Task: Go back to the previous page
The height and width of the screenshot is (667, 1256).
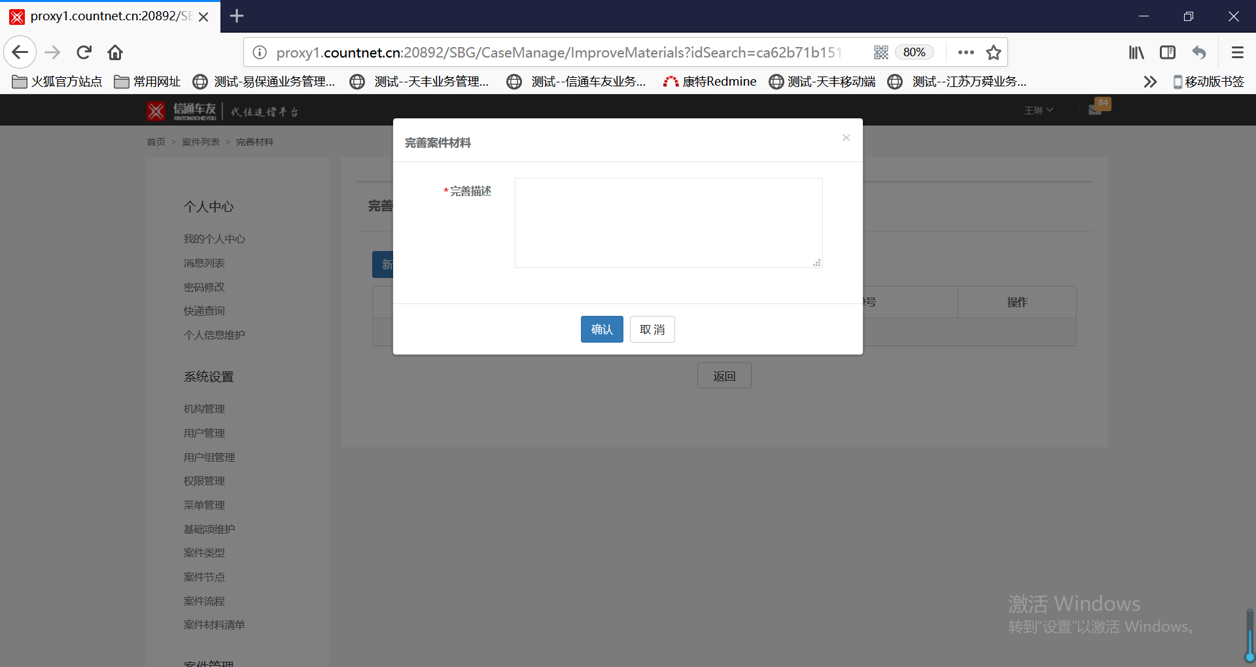Action: point(20,52)
